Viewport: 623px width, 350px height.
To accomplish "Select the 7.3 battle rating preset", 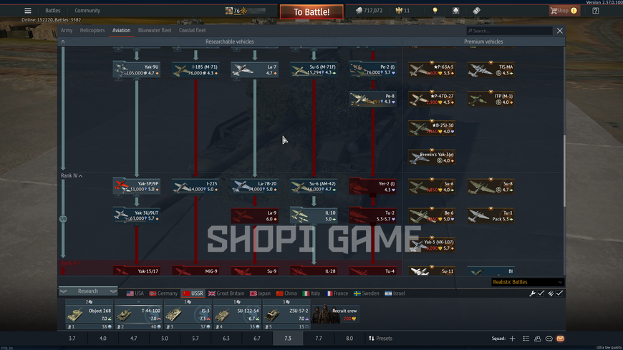I will (288, 339).
